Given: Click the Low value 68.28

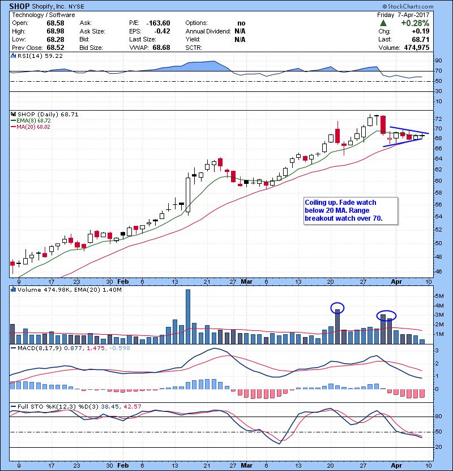Looking at the screenshot, I should [55, 39].
